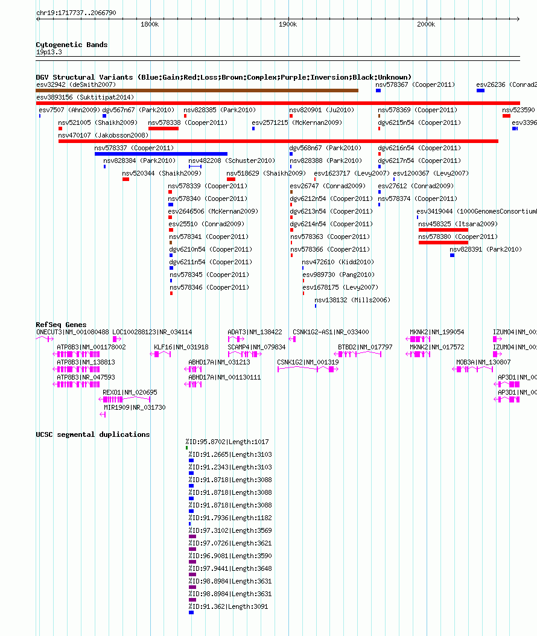The image size is (537, 636).
Task: Click the esv32942 (deSmith2007) brown variant bar
Action: click(x=197, y=91)
